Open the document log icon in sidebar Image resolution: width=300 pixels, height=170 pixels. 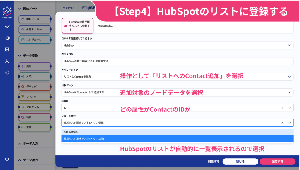pyautogui.click(x=7, y=50)
